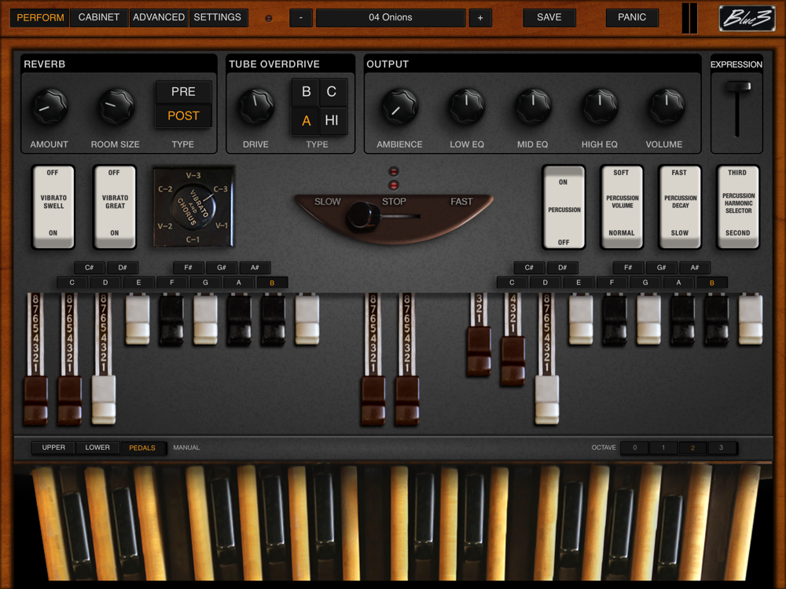Click the LOW EQ knob

click(466, 107)
